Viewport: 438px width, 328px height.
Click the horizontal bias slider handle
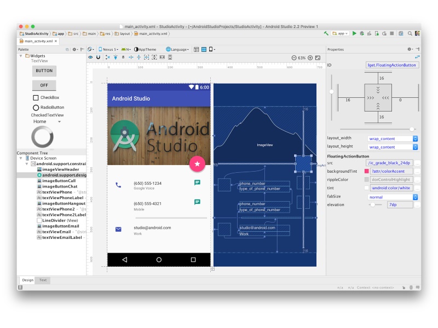click(x=412, y=129)
